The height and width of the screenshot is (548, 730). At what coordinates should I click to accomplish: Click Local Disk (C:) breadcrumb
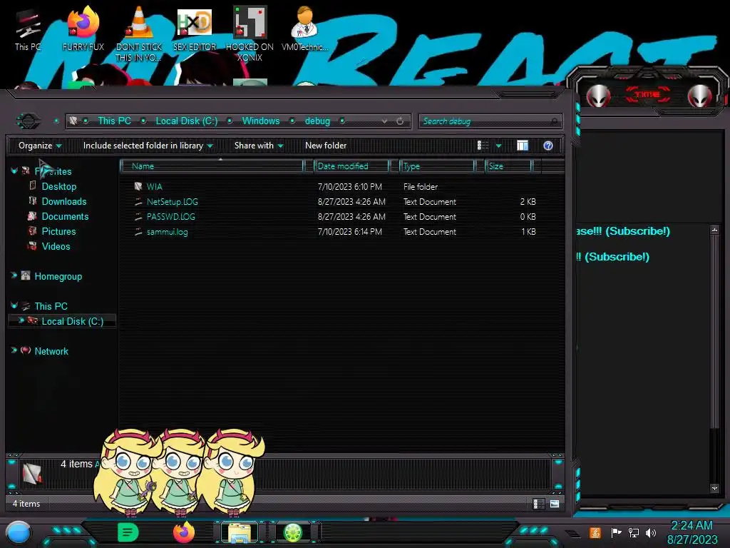pyautogui.click(x=187, y=121)
